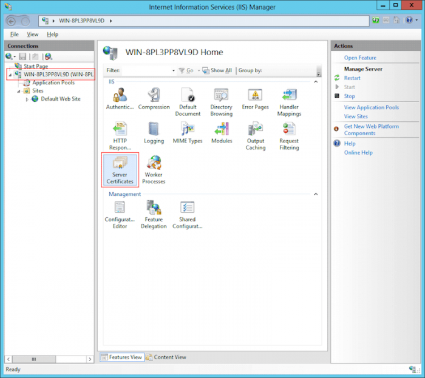Click View Application Pools link
Screen dimensions: 425x378
(371, 107)
